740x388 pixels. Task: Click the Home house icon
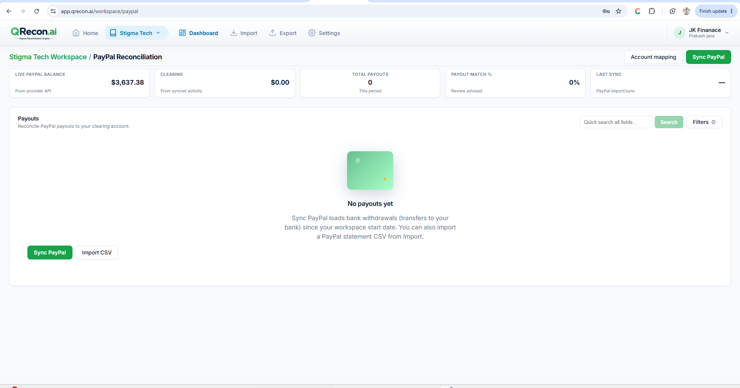coord(76,33)
